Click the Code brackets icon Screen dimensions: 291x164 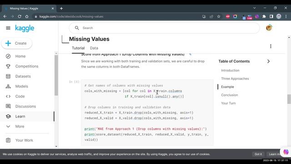[x=8, y=97]
